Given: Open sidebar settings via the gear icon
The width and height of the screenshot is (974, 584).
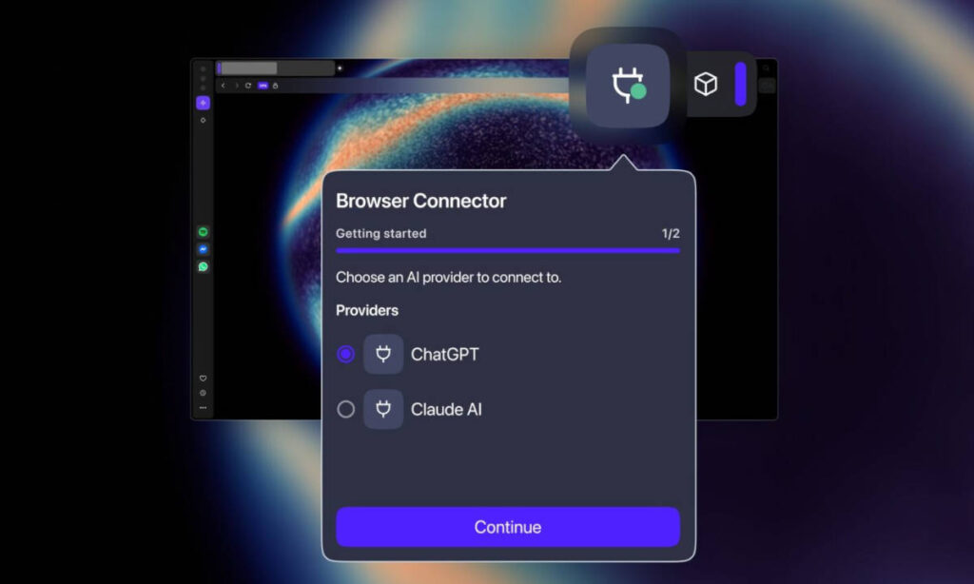Looking at the screenshot, I should 203,121.
